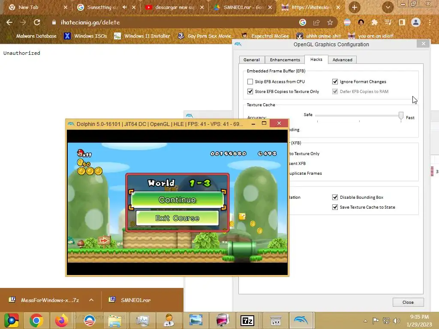439x329 pixels.
Task: Reload the ihatecianig.ga page
Action: [x=37, y=22]
